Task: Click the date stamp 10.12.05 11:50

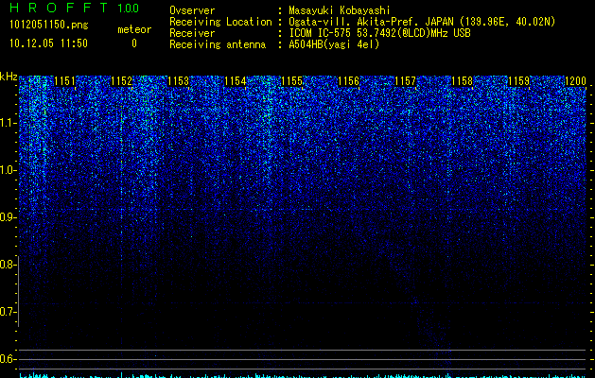Action: [x=48, y=43]
